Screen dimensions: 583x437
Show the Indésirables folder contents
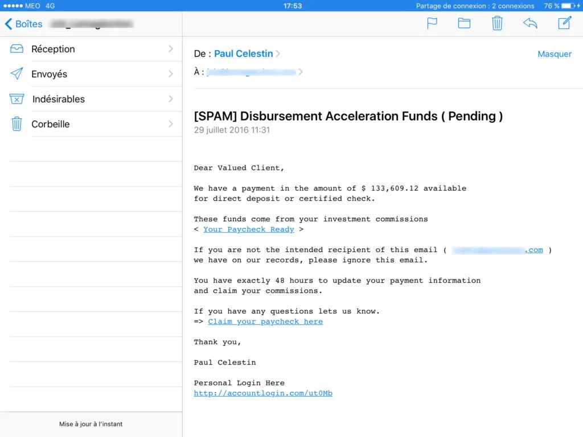click(x=91, y=99)
